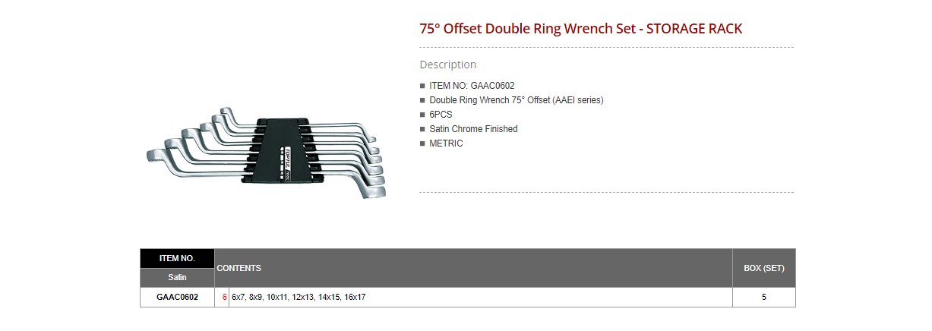
Task: Click the CONTENTS column header
Action: pos(239,268)
